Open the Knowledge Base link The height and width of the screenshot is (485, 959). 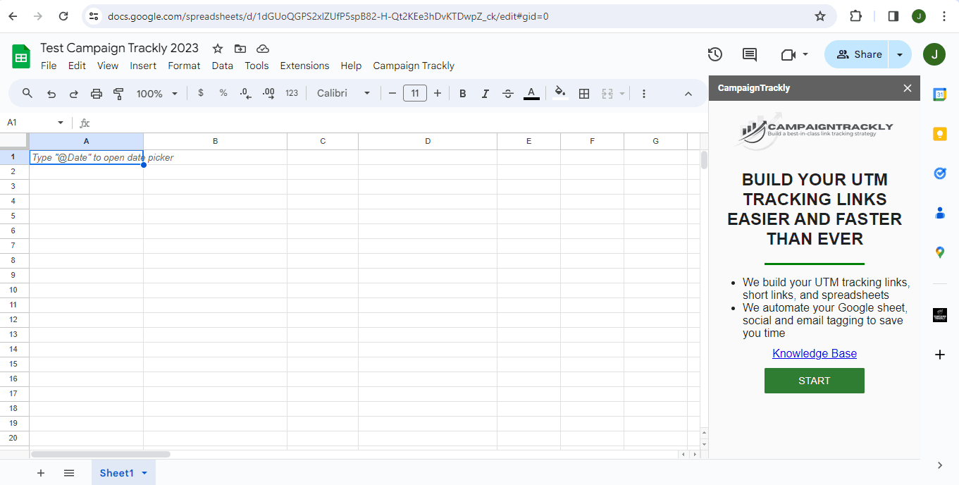814,353
